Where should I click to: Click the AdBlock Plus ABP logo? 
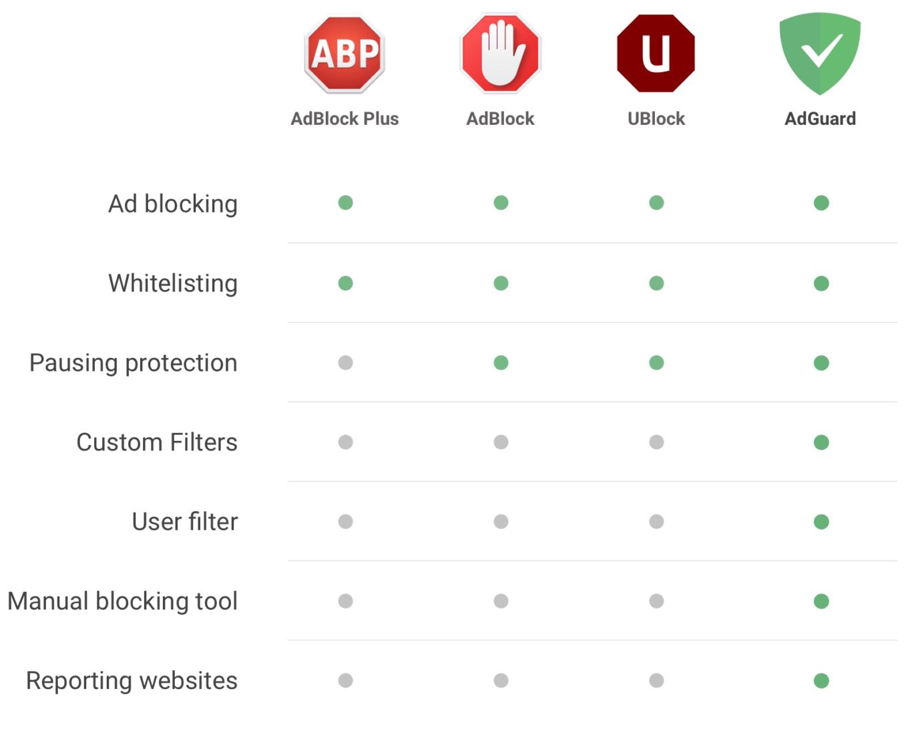345,54
